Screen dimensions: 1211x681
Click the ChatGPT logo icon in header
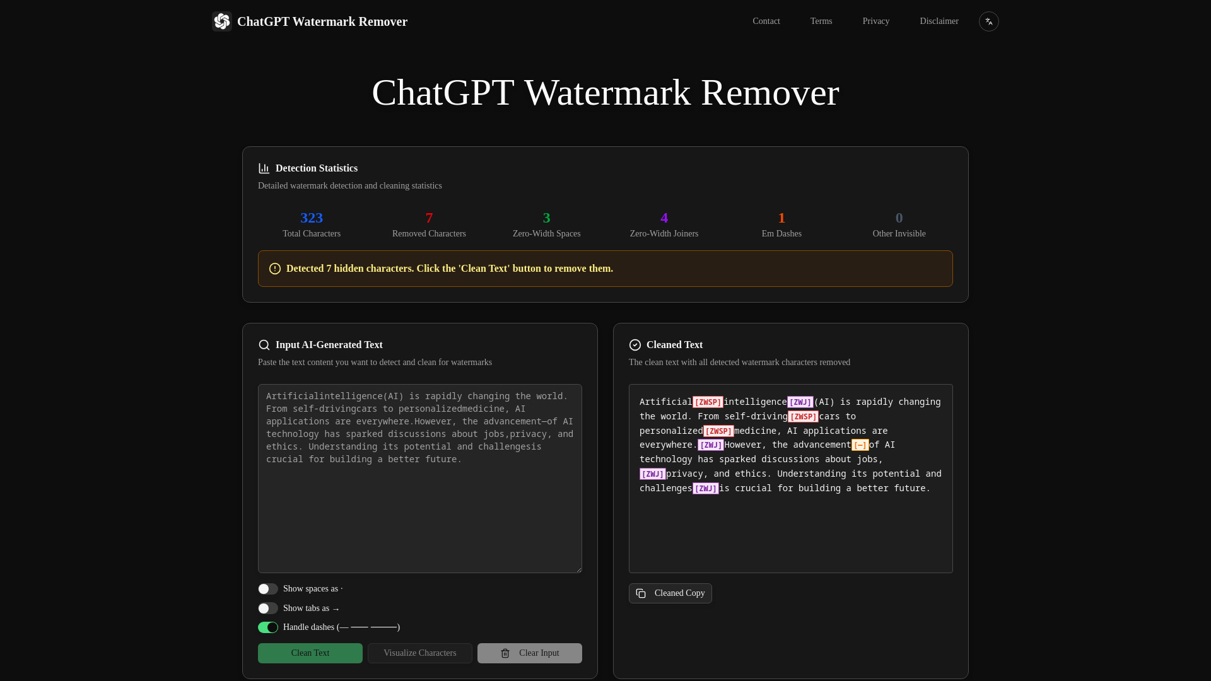(222, 21)
